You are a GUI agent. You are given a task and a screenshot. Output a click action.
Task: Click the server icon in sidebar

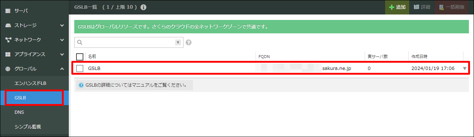pos(8,11)
